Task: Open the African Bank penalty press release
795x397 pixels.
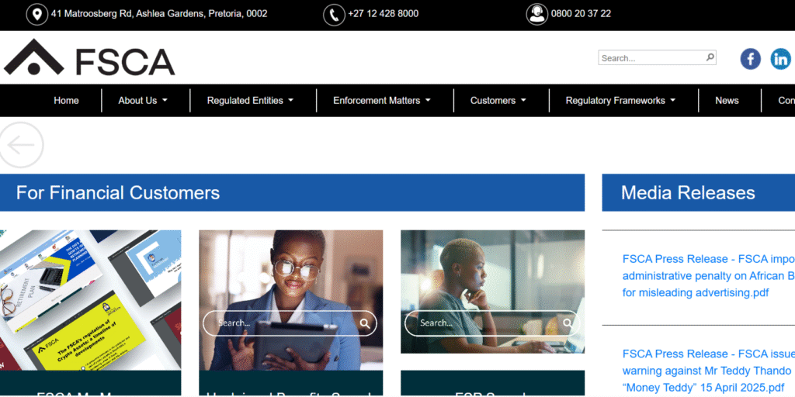Action: coord(708,276)
